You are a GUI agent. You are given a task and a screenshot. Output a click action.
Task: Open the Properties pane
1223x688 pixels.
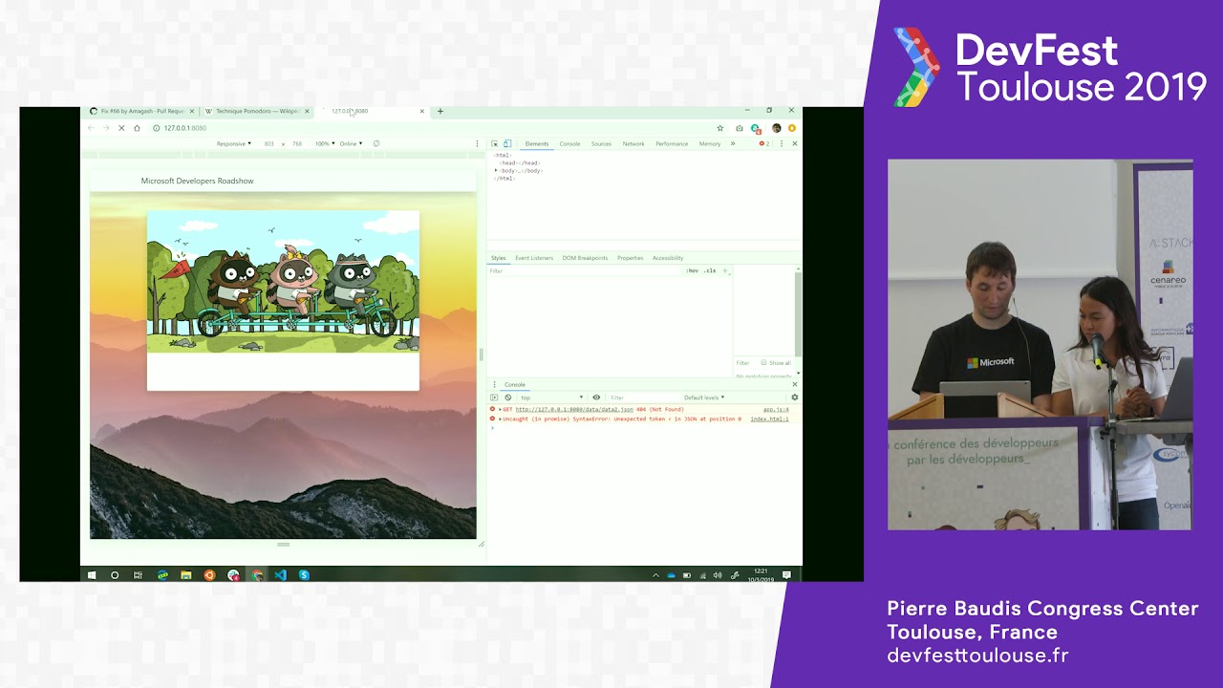click(630, 258)
